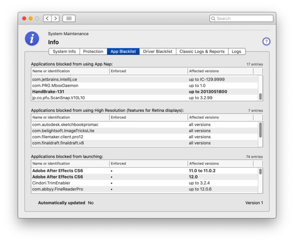
Task: Sort App Nap list by Name or identification
Action: coord(70,71)
